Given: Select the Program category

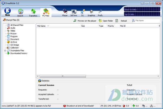Looking at the screenshot, I should 14,36.
